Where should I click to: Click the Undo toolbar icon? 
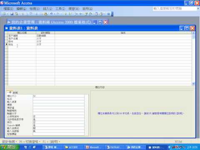pos(51,14)
